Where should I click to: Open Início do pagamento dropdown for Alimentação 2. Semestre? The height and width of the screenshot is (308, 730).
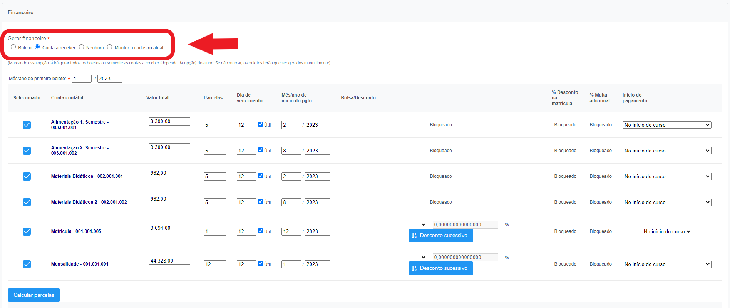tap(667, 151)
